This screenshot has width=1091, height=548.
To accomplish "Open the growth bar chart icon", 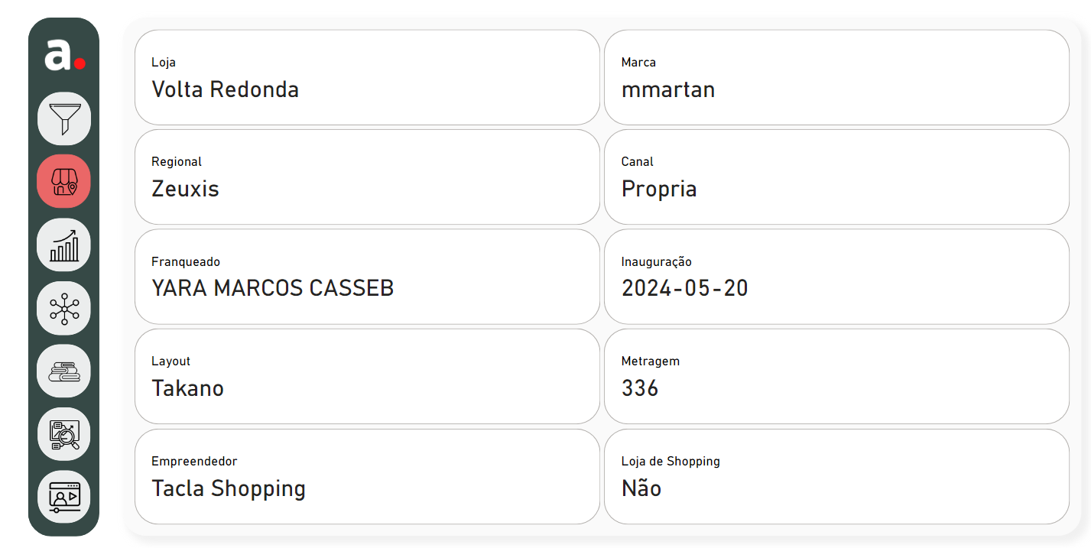I will (64, 245).
